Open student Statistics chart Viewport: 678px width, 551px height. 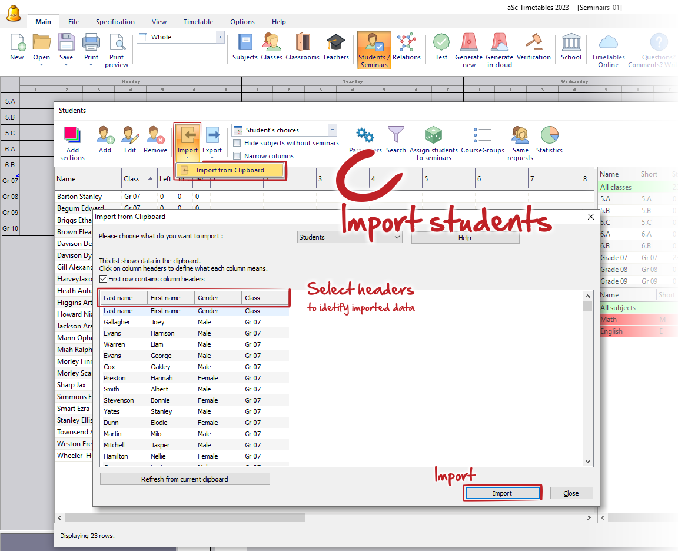click(x=550, y=140)
